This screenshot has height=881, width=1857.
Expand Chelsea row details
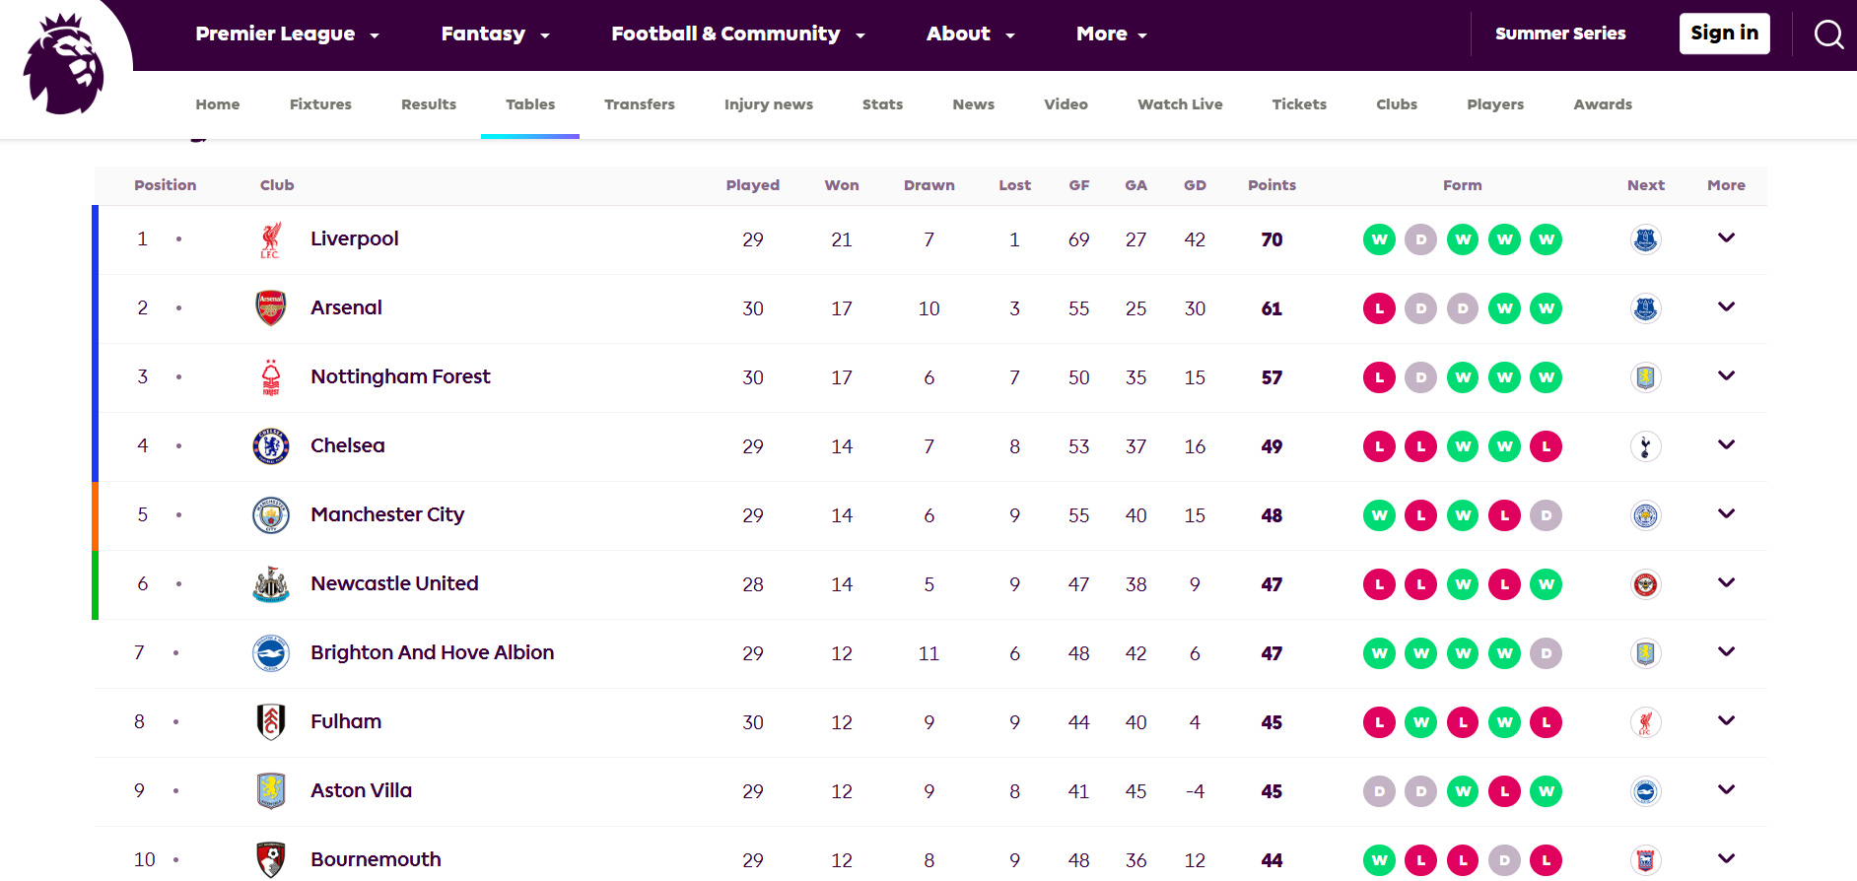tap(1726, 444)
